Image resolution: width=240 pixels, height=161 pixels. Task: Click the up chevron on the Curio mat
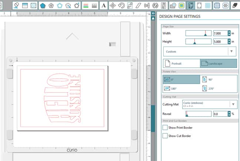(72, 36)
